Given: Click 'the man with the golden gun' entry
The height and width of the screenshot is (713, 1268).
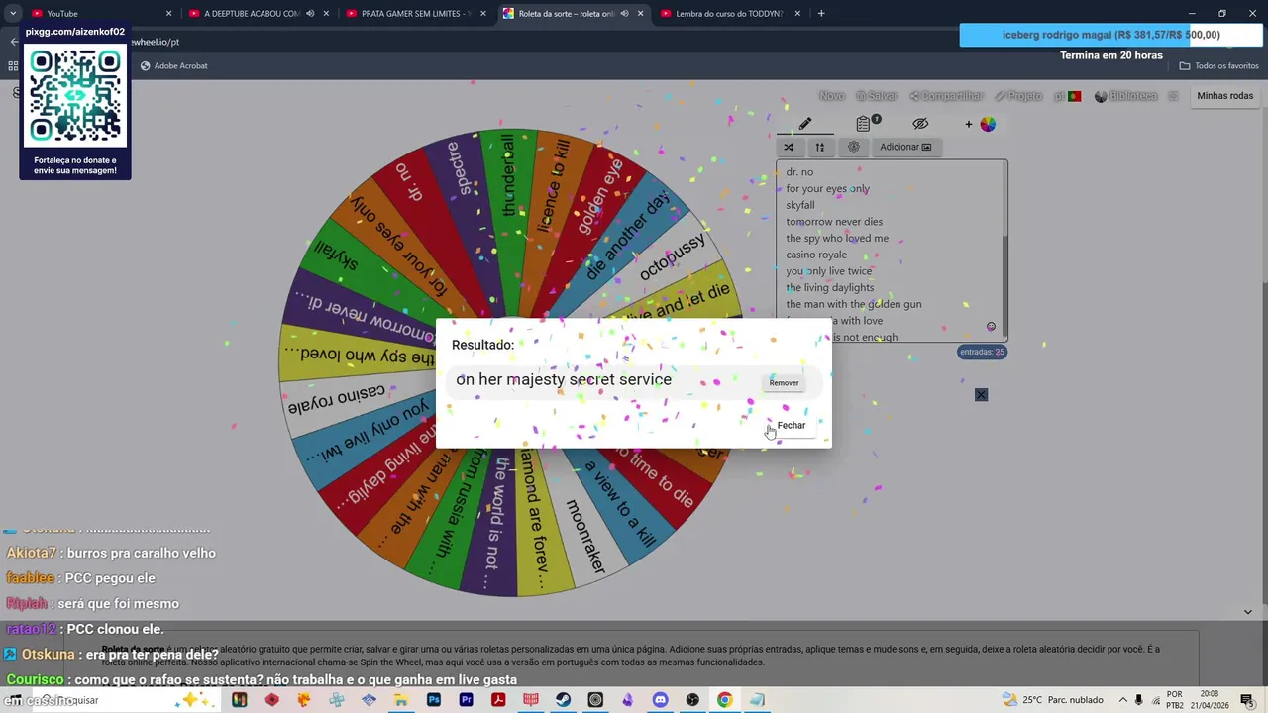Looking at the screenshot, I should (x=854, y=304).
